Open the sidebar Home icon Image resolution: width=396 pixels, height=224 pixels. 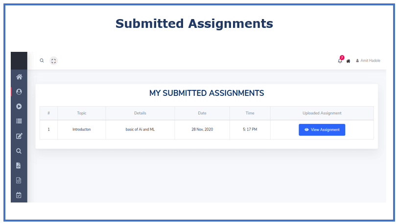[x=19, y=77]
